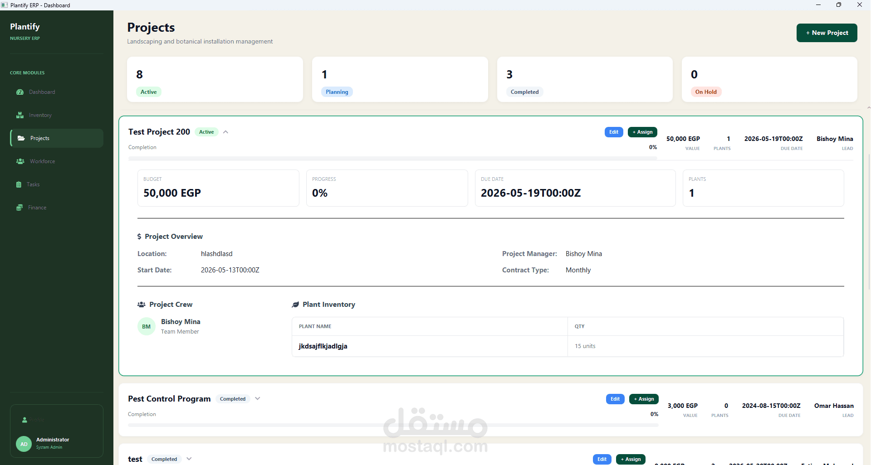The height and width of the screenshot is (465, 871).
Task: Click the AD administrator avatar
Action: coord(24,444)
